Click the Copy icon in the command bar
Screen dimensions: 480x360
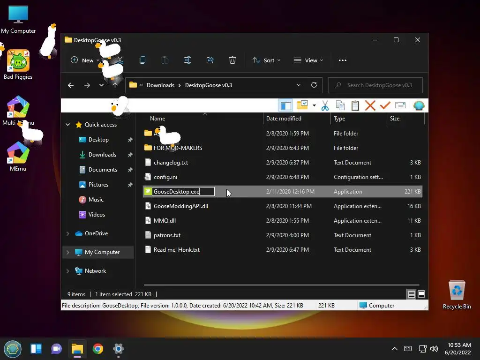(x=142, y=60)
